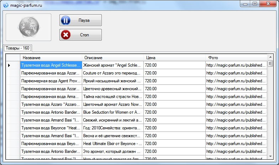Click the globe logo image

point(29,27)
